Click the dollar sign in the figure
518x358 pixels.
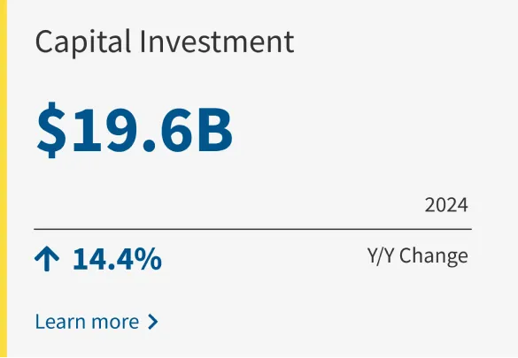pyautogui.click(x=51, y=130)
